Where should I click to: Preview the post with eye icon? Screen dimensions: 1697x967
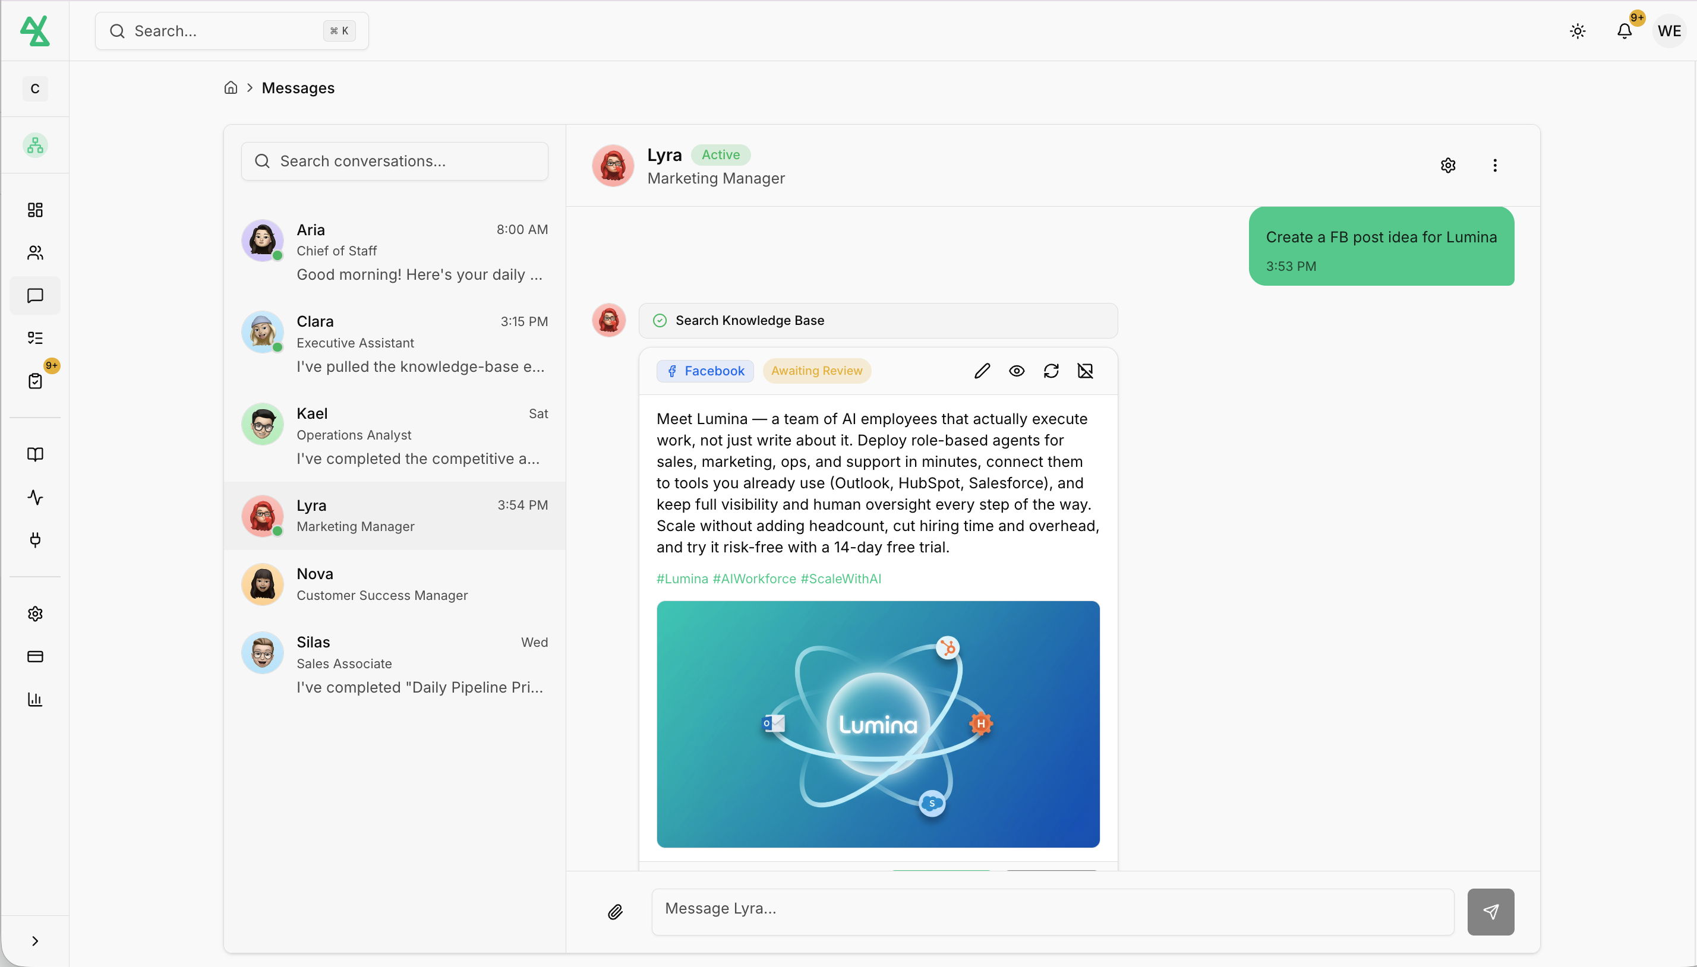click(x=1016, y=371)
